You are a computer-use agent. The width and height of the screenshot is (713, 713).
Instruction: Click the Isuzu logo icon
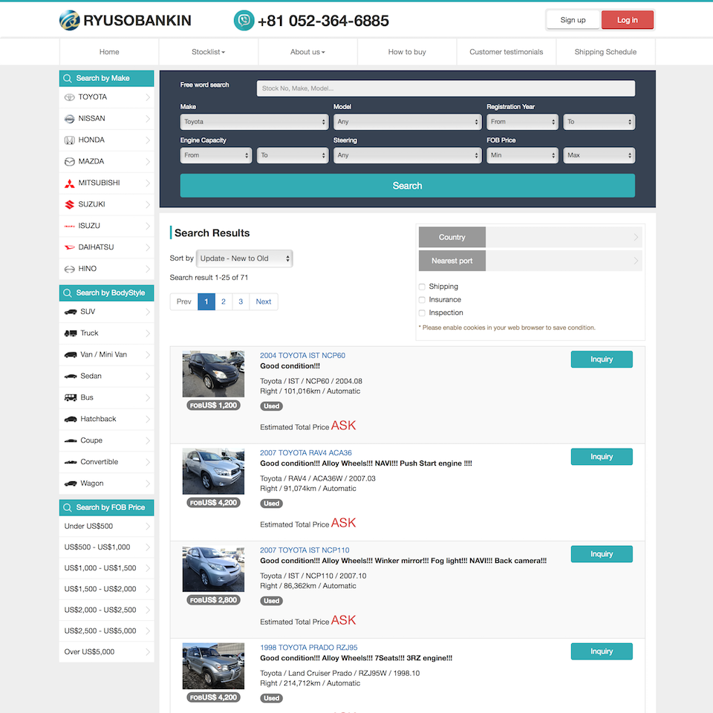[x=70, y=226]
